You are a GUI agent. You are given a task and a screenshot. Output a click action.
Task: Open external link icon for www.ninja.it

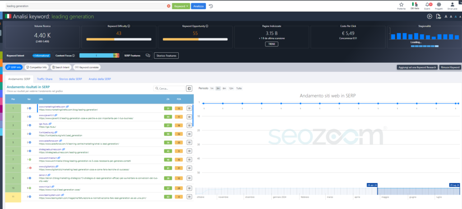pyautogui.click(x=53, y=186)
